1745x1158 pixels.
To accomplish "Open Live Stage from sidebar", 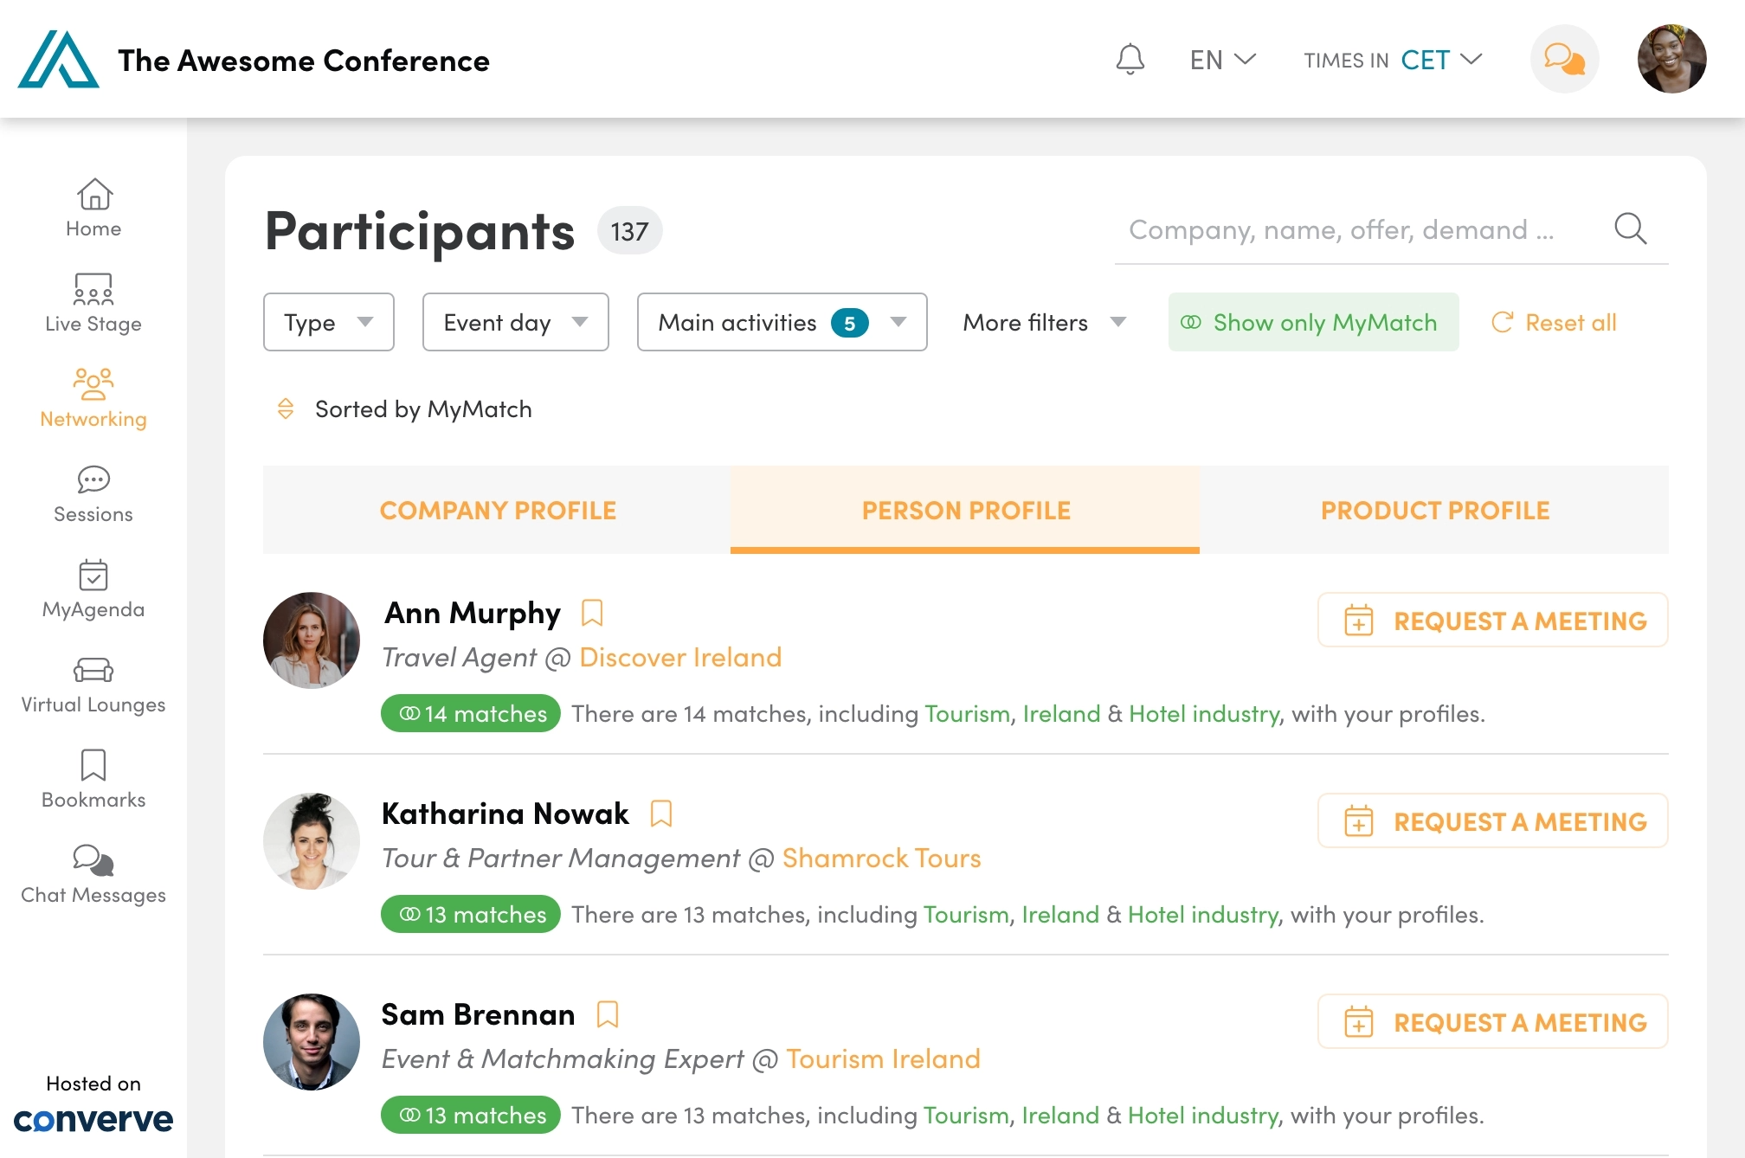I will (93, 303).
